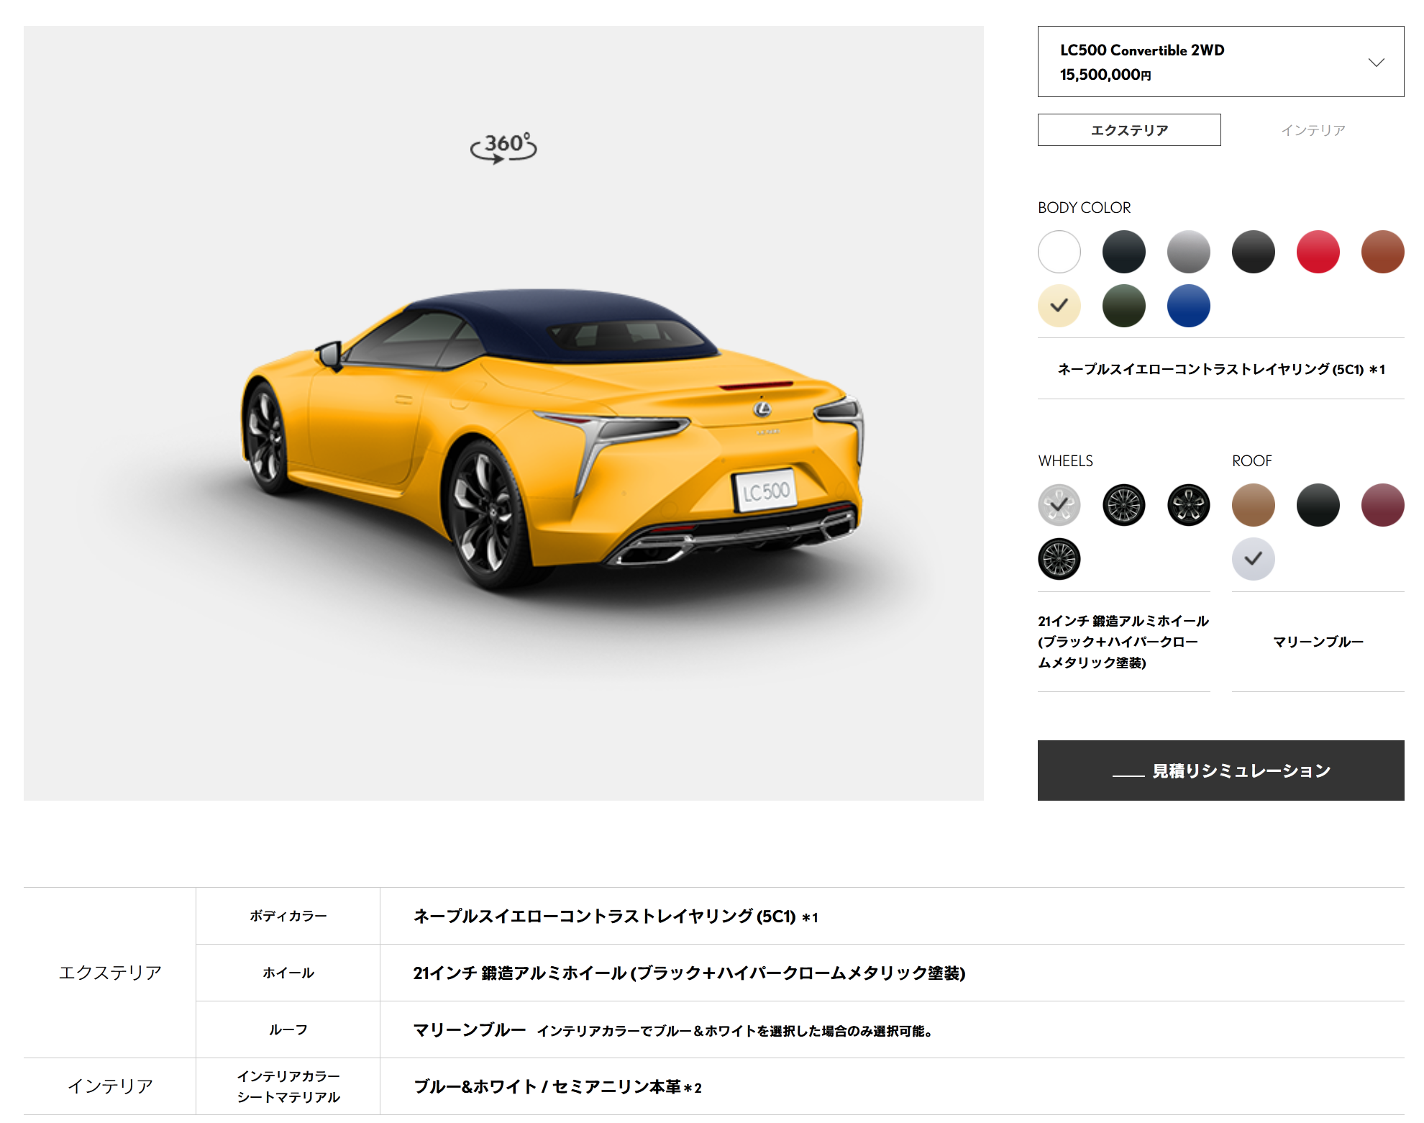Select the checked silver chrome wheel

point(1059,505)
